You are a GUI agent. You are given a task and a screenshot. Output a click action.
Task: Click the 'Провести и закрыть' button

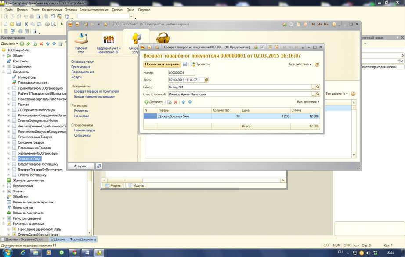click(x=162, y=64)
